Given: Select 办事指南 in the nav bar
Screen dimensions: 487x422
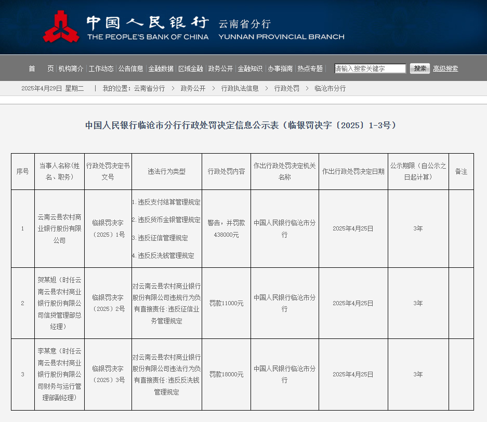Looking at the screenshot, I should (x=280, y=69).
